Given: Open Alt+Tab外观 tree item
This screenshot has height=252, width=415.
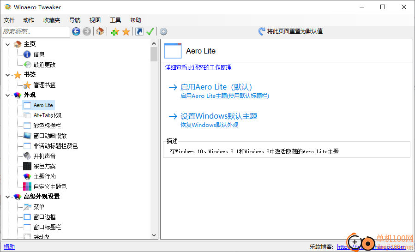Looking at the screenshot, I should pos(48,115).
